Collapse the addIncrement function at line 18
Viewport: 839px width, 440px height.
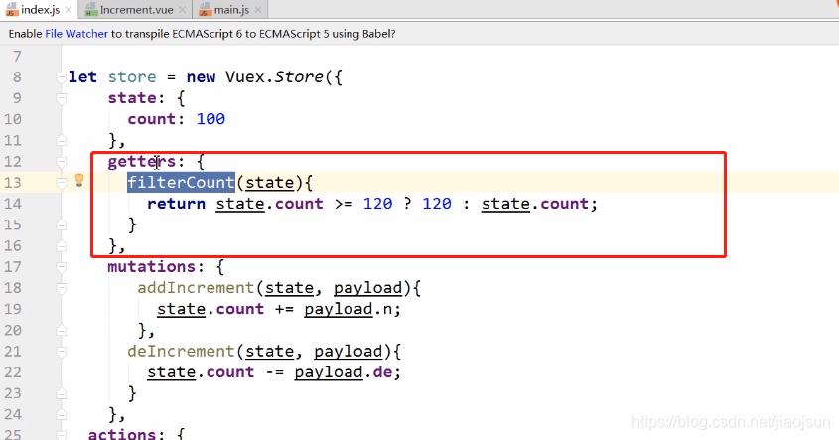[61, 288]
